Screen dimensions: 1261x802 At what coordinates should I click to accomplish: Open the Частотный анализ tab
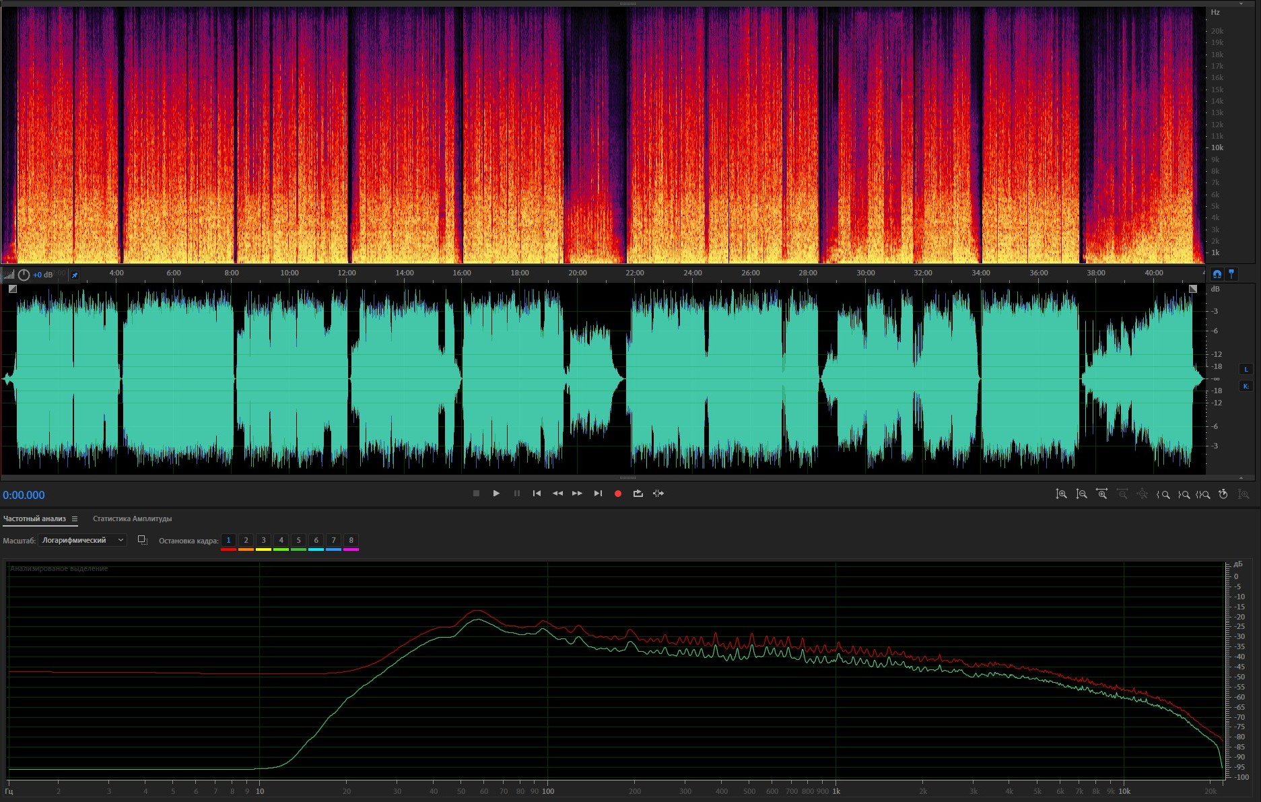[34, 519]
